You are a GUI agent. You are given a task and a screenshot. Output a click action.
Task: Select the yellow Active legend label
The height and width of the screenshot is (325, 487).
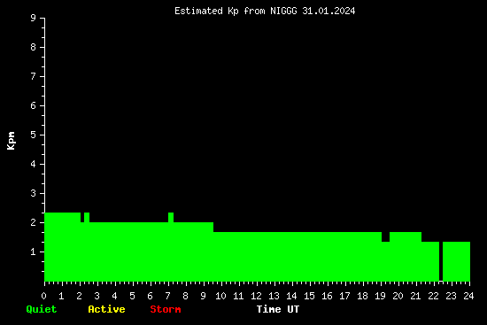coord(106,309)
